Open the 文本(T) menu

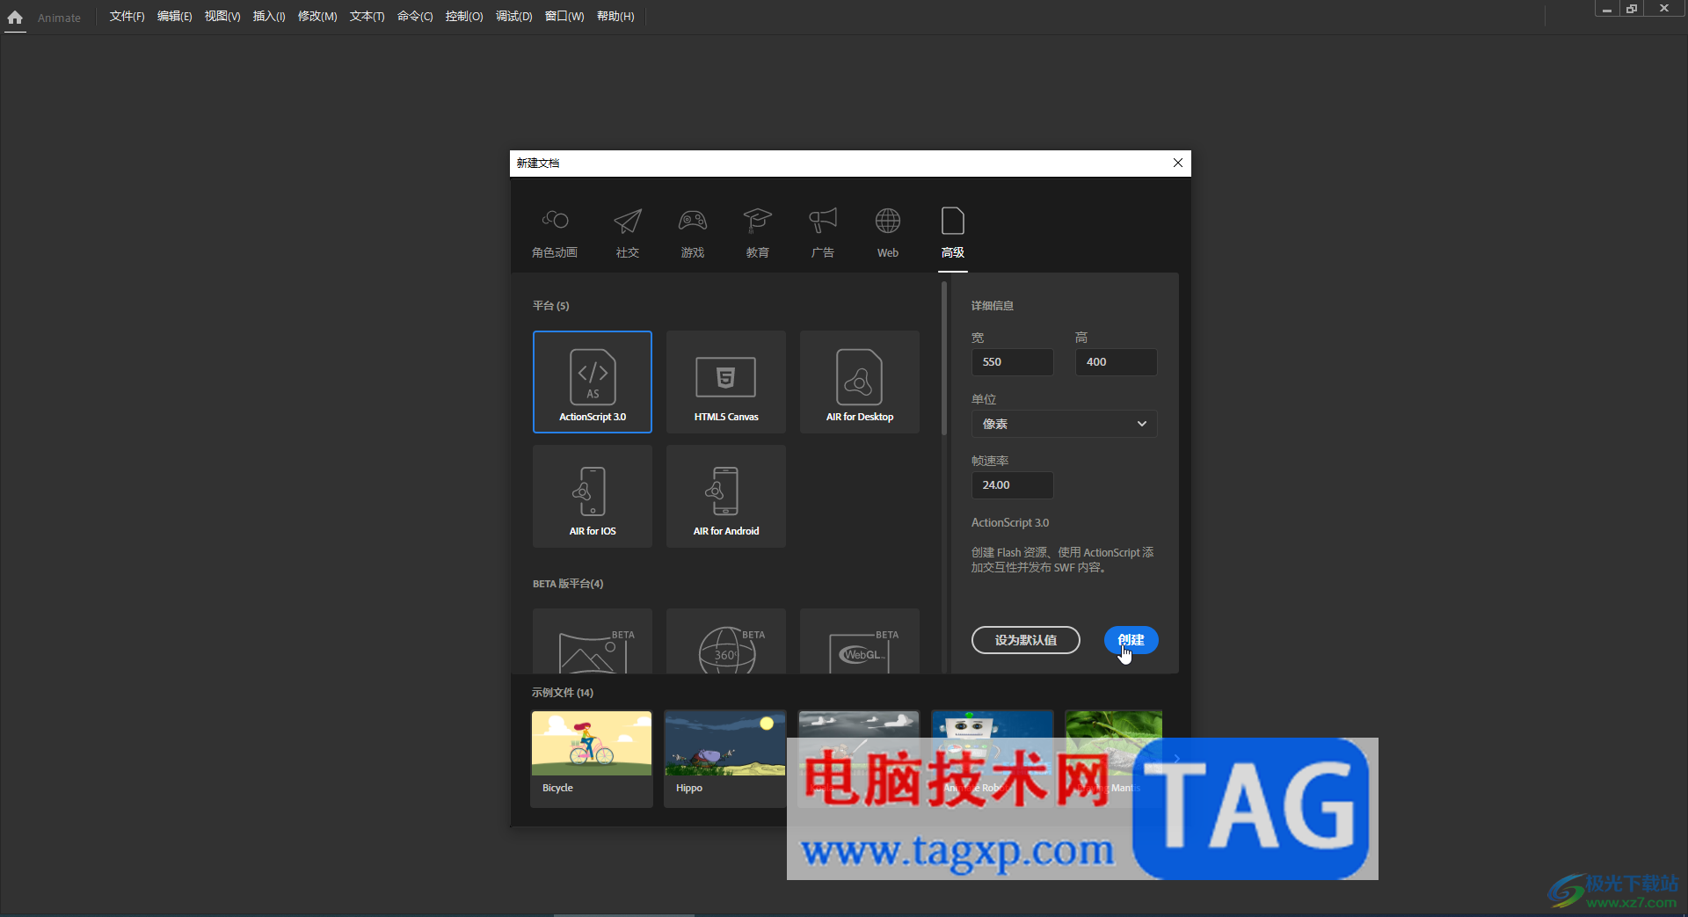[x=367, y=17]
